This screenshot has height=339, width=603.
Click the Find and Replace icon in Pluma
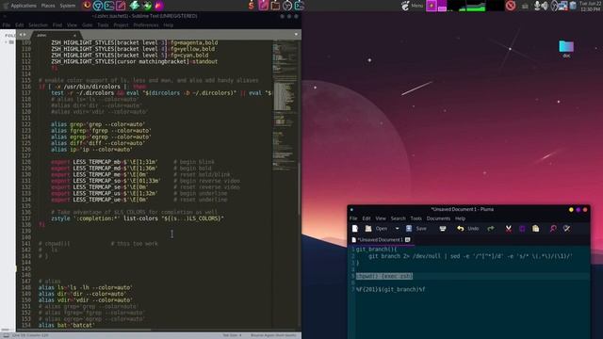coord(566,229)
